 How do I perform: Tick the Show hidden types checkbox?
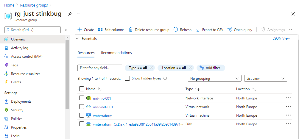tap(127, 78)
